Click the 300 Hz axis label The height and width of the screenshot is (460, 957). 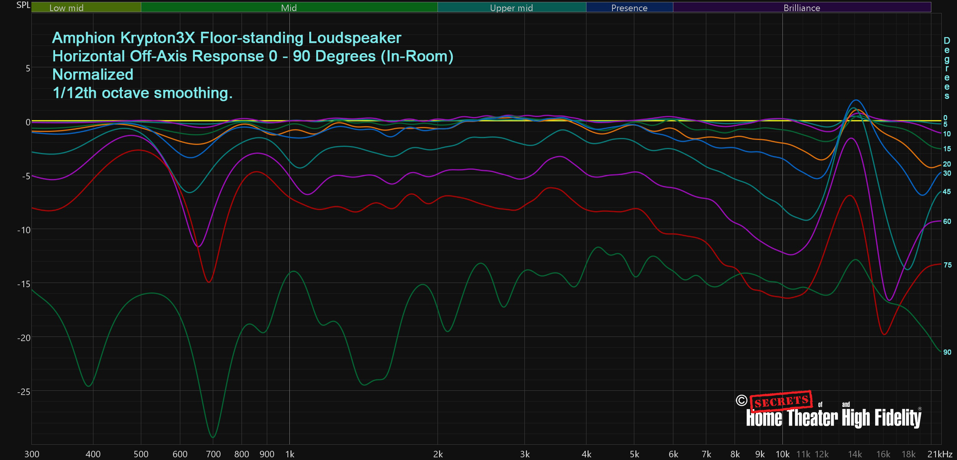[32, 454]
